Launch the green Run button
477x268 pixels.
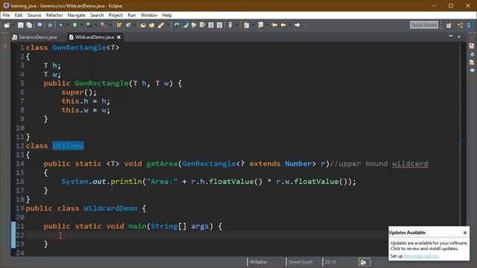click(75, 25)
